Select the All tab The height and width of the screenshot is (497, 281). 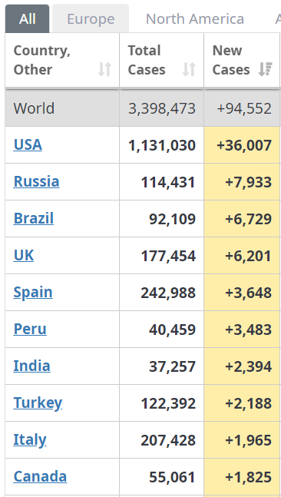27,18
